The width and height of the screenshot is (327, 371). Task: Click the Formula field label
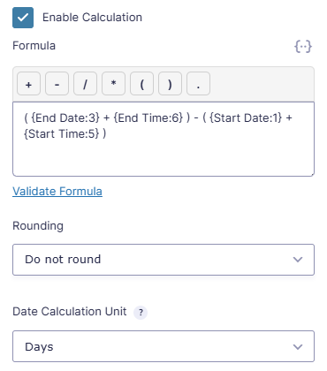(x=34, y=46)
